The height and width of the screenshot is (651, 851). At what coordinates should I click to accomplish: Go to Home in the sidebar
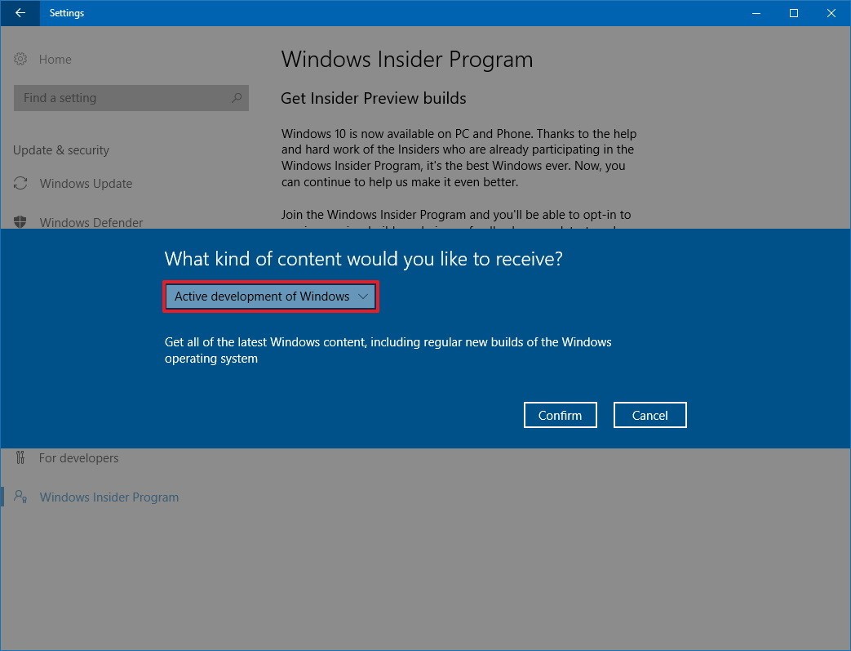pyautogui.click(x=55, y=60)
